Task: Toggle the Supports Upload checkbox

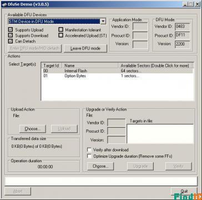Action: tap(11, 30)
